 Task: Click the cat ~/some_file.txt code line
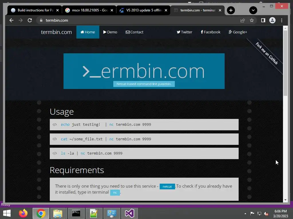point(144,139)
